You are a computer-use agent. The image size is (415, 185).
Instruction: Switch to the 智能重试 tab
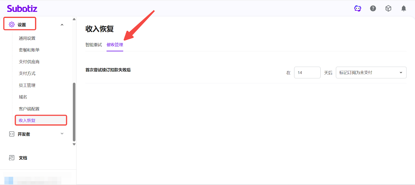point(94,45)
